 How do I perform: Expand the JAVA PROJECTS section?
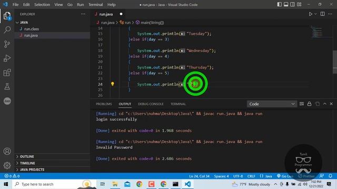(x=32, y=170)
